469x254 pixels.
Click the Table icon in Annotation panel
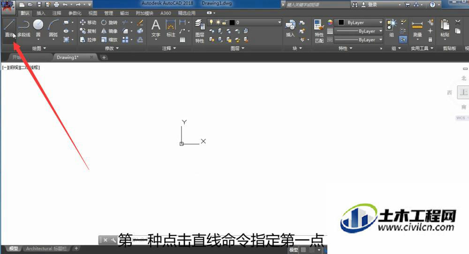[182, 40]
